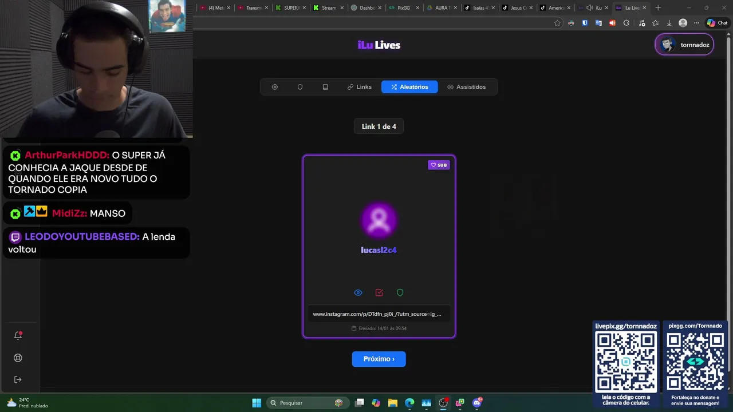Open the Windows Start menu
Image resolution: width=733 pixels, height=412 pixels.
click(x=257, y=403)
